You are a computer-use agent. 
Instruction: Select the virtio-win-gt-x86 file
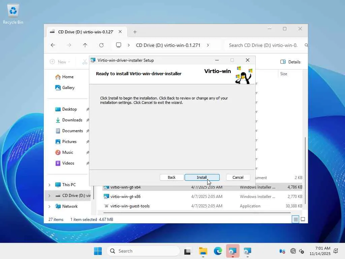(125, 197)
